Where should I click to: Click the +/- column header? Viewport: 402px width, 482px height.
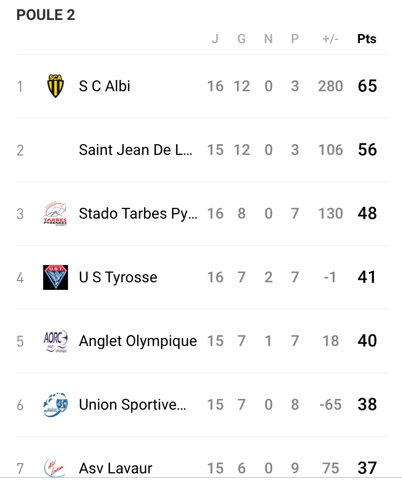pos(331,39)
